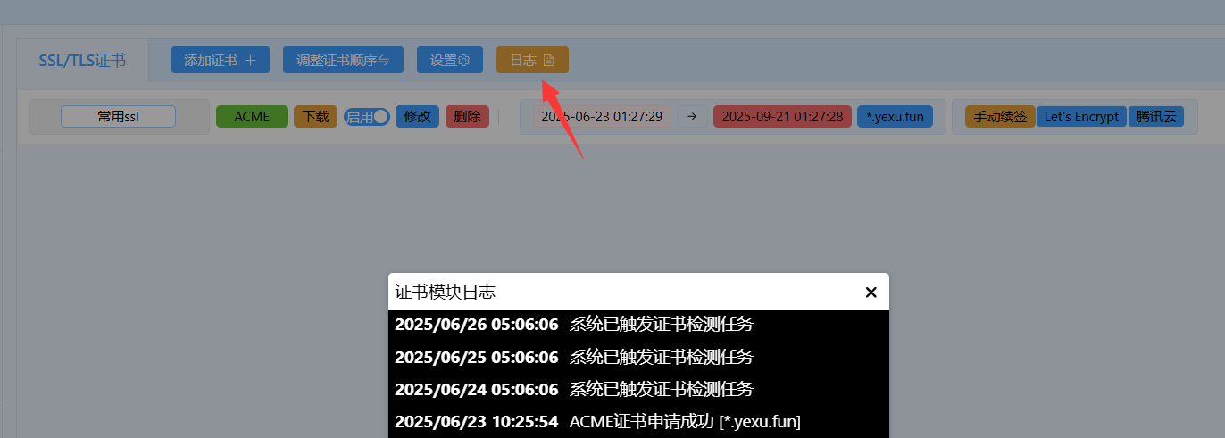
Task: Delete the certificate with 删除
Action: tap(467, 117)
